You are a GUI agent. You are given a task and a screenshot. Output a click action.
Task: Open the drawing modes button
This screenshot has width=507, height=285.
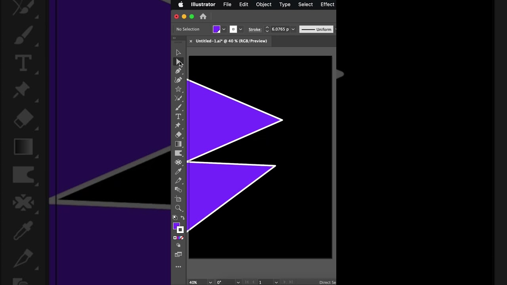click(x=178, y=245)
